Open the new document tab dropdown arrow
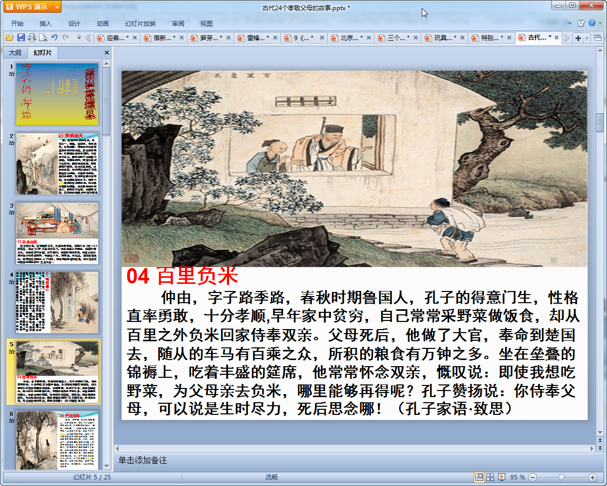The image size is (607, 486). pyautogui.click(x=587, y=38)
